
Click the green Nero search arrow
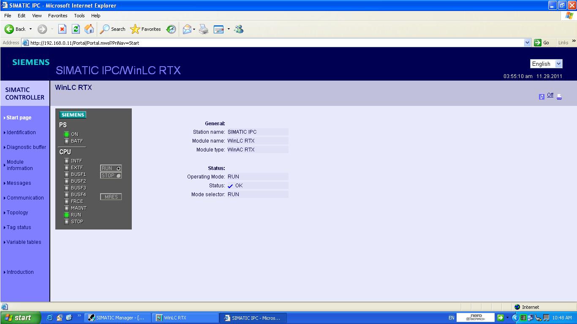(501, 318)
